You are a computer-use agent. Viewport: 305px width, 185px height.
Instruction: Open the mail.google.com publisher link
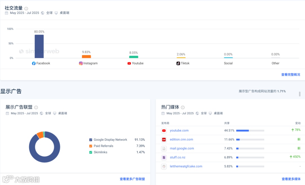click(x=182, y=149)
